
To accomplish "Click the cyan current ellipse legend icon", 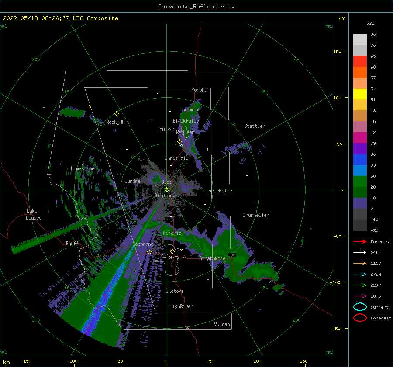I will click(x=360, y=307).
